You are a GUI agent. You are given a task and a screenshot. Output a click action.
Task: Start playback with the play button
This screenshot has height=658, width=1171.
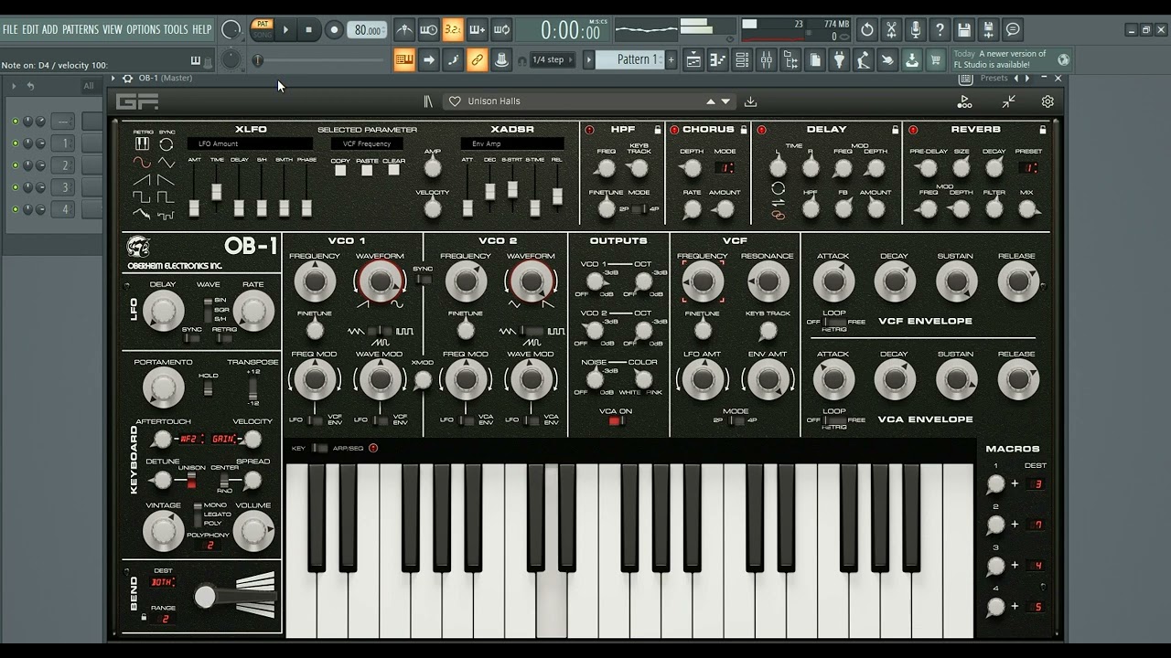[x=285, y=30]
